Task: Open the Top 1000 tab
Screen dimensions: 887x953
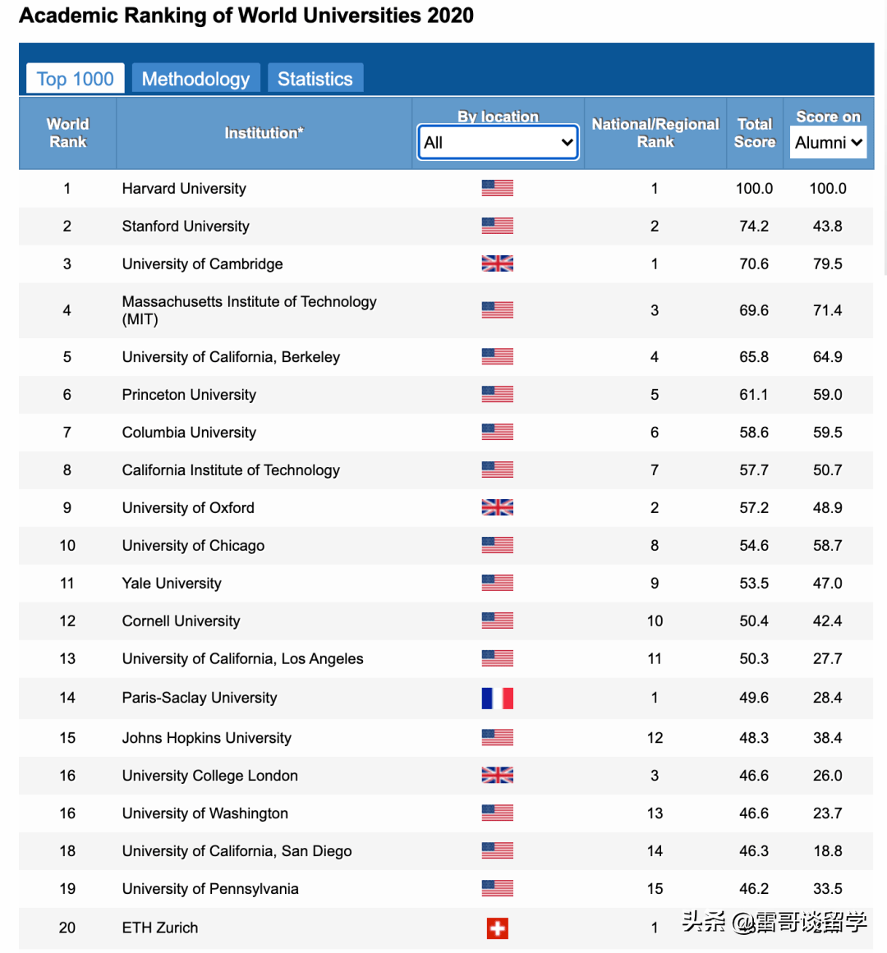Action: click(75, 79)
